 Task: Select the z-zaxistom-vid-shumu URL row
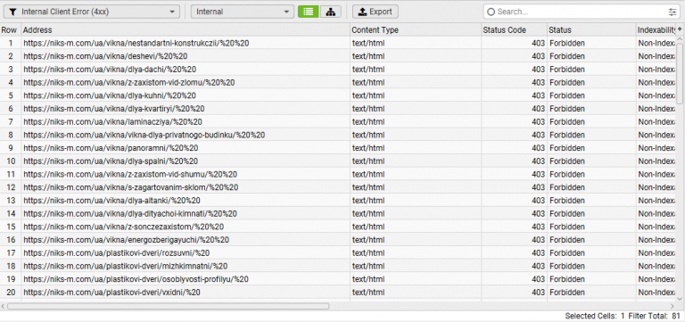click(130, 174)
